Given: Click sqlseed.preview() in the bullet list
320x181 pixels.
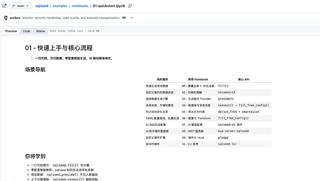Looking at the screenshot, I should coord(63,175).
